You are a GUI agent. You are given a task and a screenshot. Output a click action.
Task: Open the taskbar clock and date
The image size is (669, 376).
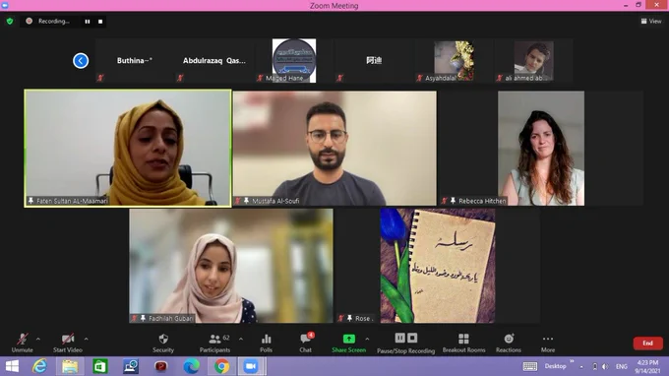tap(647, 366)
